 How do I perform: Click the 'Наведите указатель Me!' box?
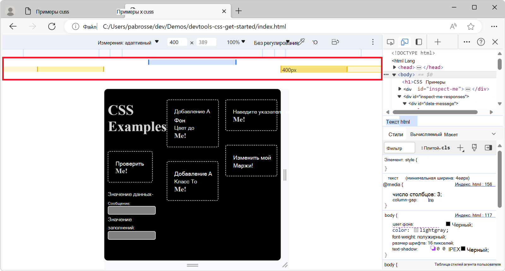(251, 115)
